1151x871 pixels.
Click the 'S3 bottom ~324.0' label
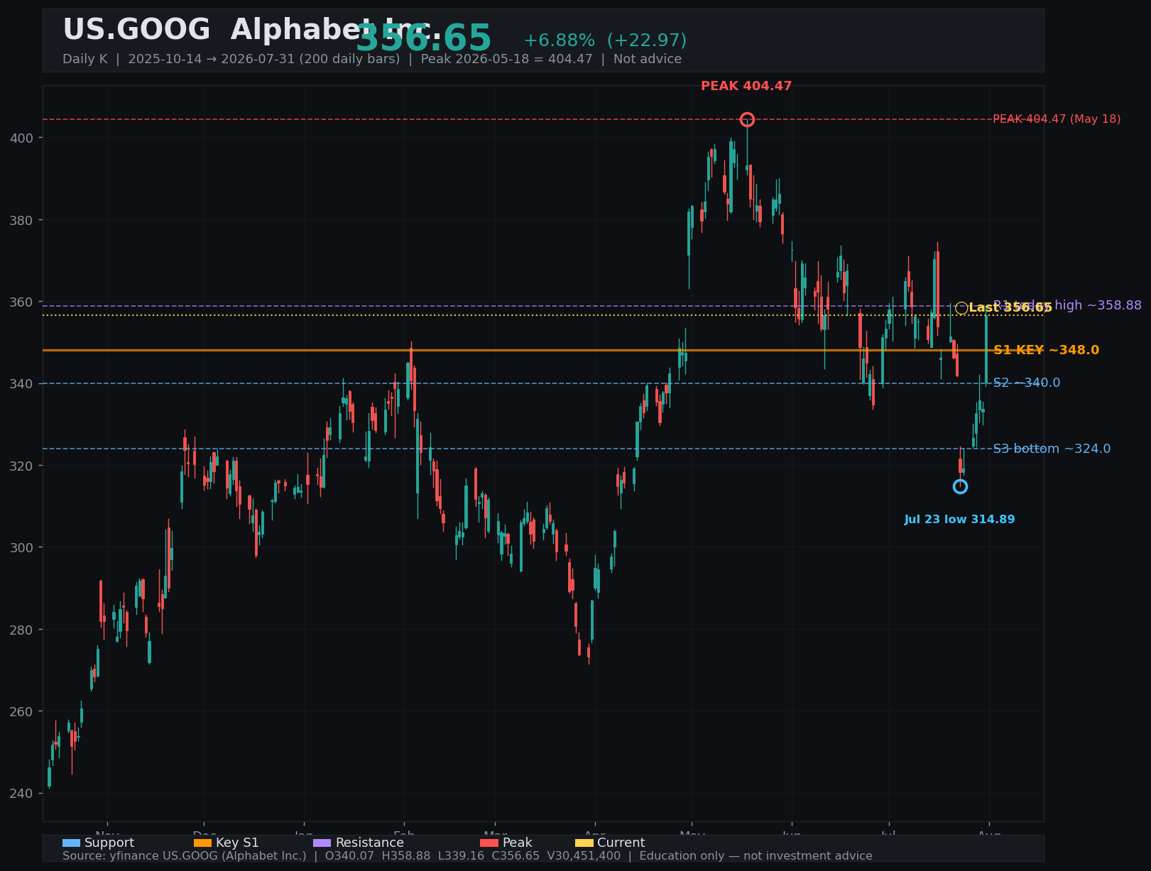[x=1052, y=449]
